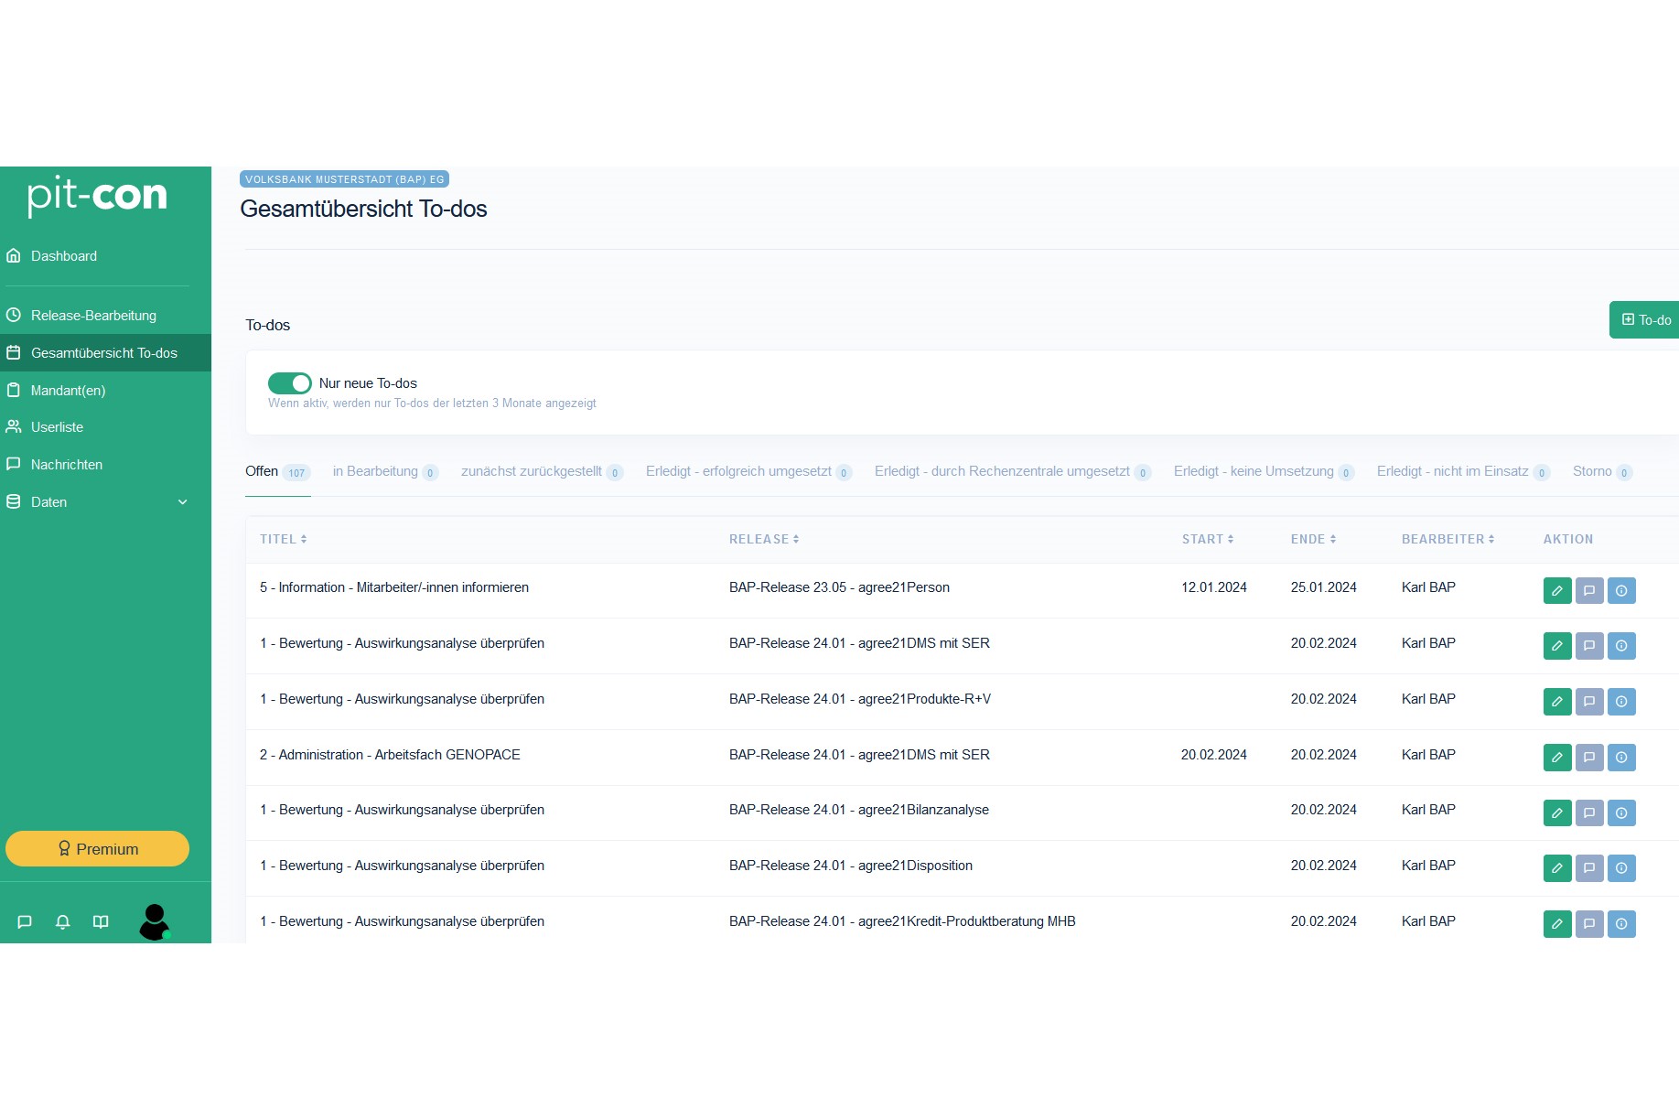Image resolution: width=1679 pixels, height=1119 pixels.
Task: Open comments for agree21Kredit-Produktberatung MHB to-do
Action: [x=1589, y=924]
